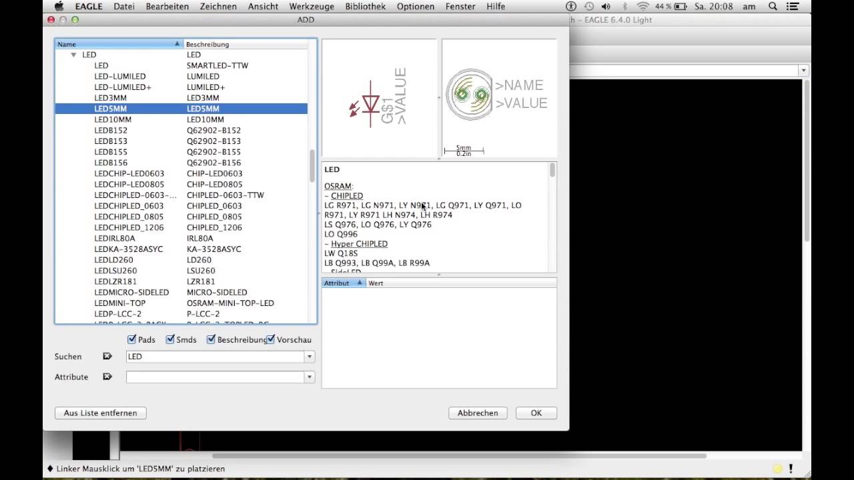Viewport: 854px width, 480px height.
Task: Open Spotlight search magnifier icon
Action: pos(773,6)
